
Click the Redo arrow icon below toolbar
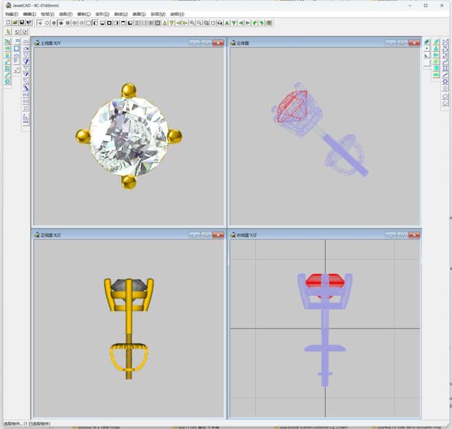25,31
